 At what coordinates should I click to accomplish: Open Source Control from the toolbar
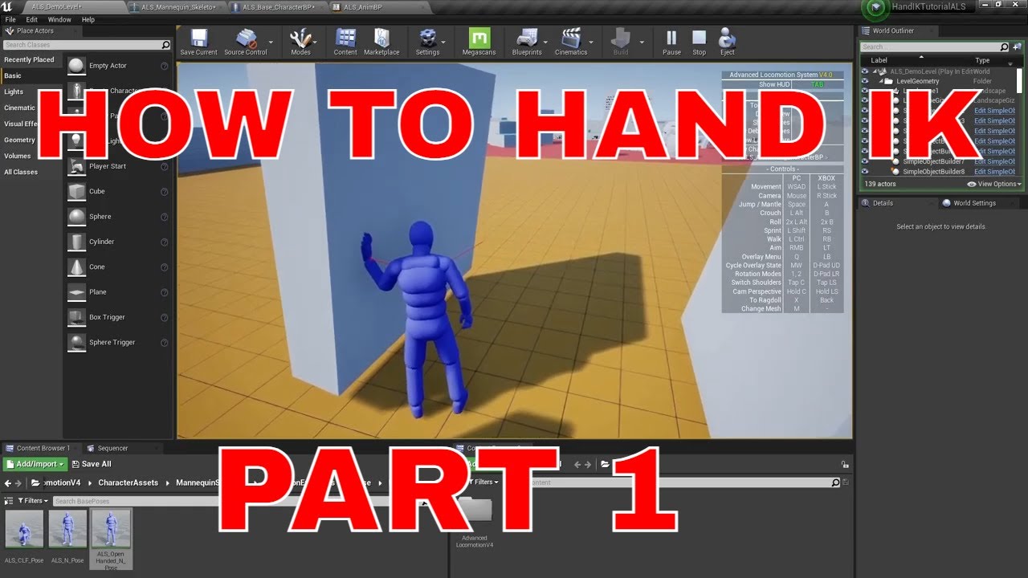pyautogui.click(x=247, y=38)
